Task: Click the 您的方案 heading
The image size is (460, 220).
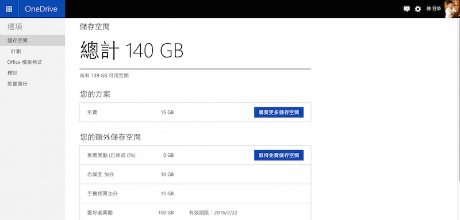Action: point(95,94)
